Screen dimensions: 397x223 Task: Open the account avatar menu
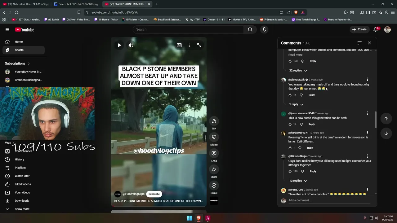[387, 29]
